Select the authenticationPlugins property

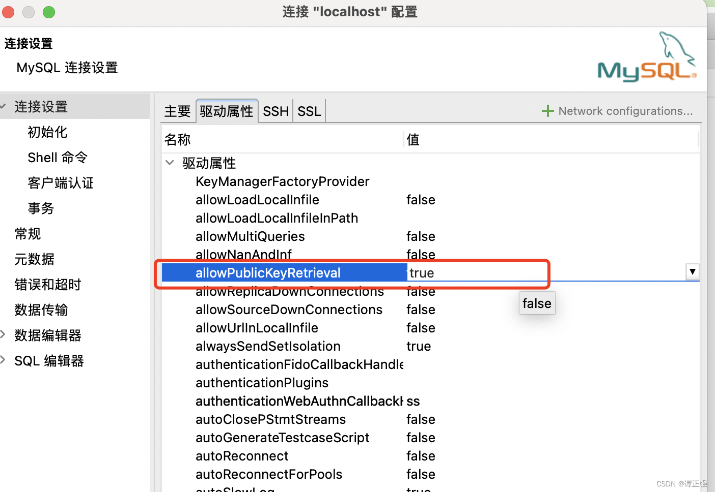pos(262,383)
